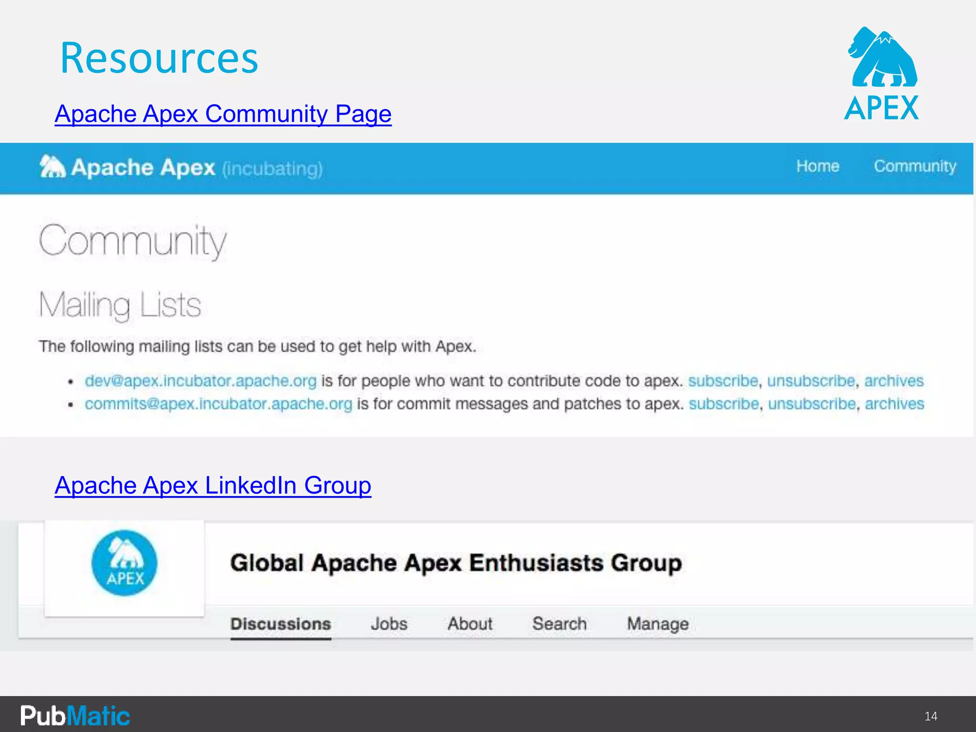The width and height of the screenshot is (976, 732).
Task: Unsubscribe from the dev mailing list
Action: pyautogui.click(x=811, y=381)
